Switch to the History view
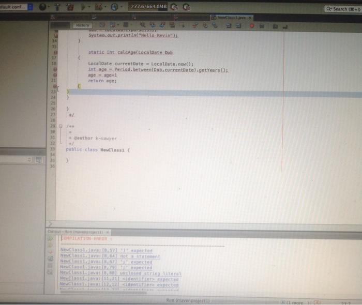 point(82,25)
